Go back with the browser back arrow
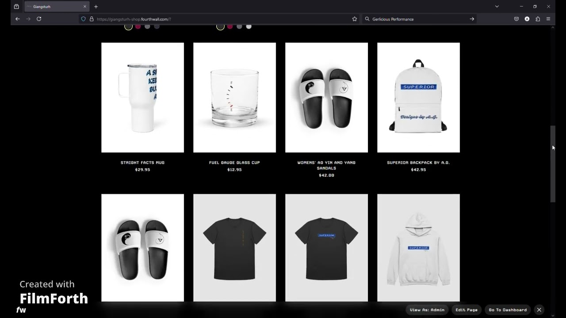Viewport: 566px width, 318px height. pyautogui.click(x=17, y=19)
